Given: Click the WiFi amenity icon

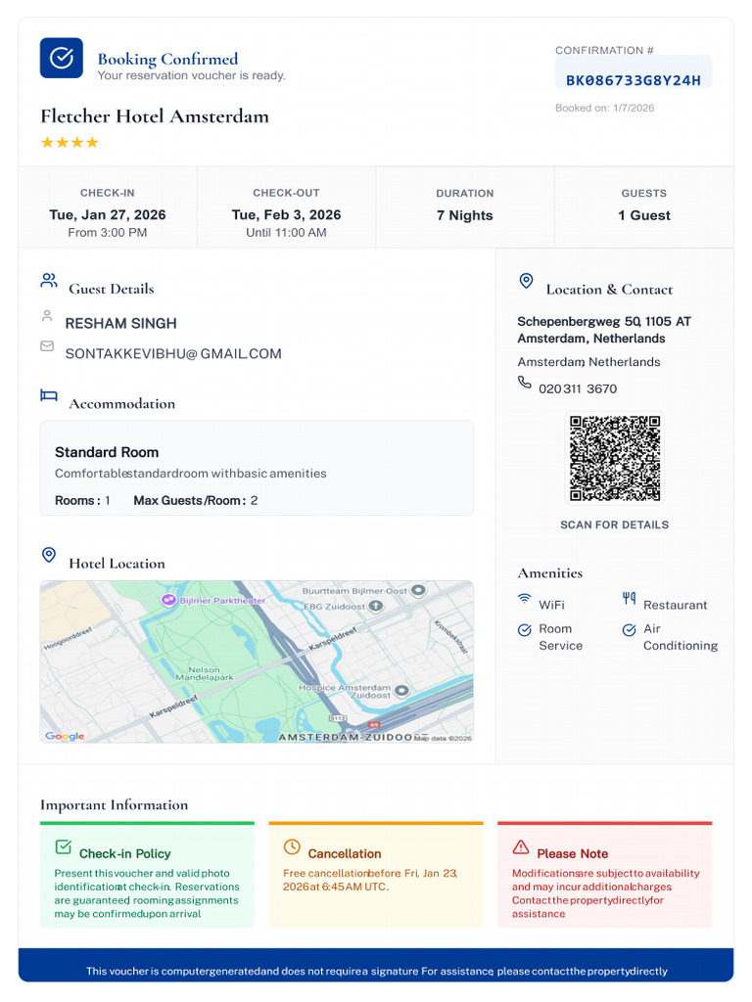Looking at the screenshot, I should (x=525, y=599).
